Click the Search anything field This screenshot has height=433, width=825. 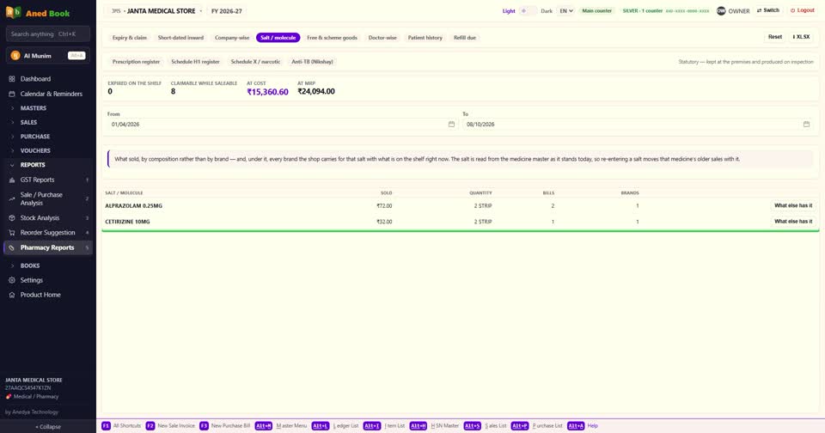48,34
